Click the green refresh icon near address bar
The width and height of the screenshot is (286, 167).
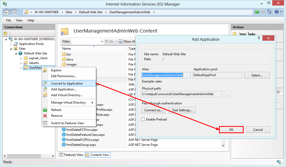coord(257,12)
